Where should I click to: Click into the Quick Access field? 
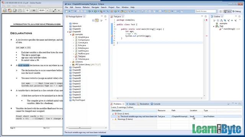click(206, 11)
